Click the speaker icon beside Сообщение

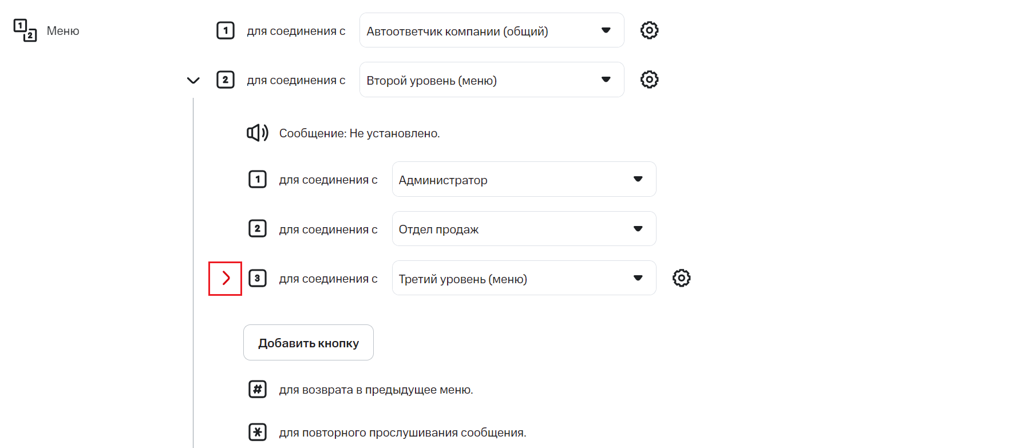tap(258, 133)
